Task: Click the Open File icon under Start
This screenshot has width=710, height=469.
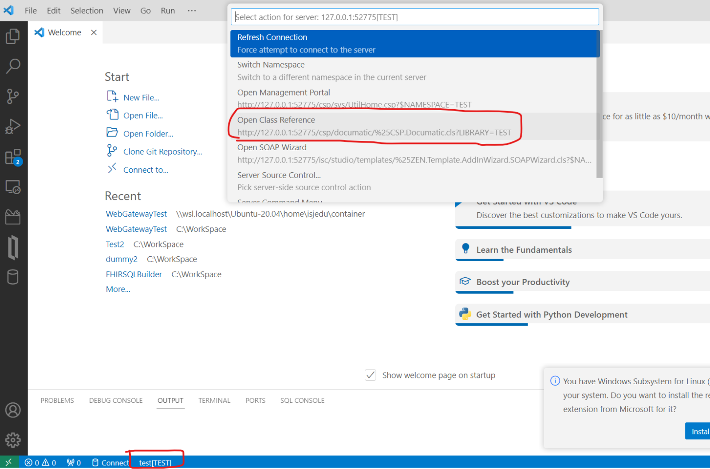Action: [x=112, y=115]
